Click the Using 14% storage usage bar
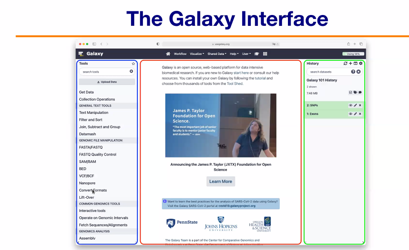This screenshot has width=409, height=250. coord(353,54)
